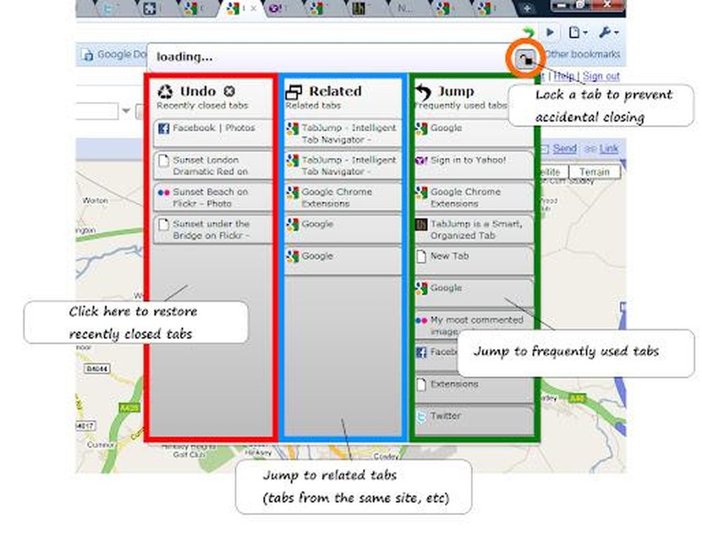
Task: Restore Sunset under the Bridge on Flickr tab
Action: (213, 229)
